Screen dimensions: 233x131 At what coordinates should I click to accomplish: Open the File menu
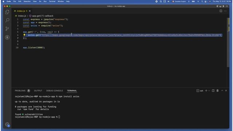[15, 1]
